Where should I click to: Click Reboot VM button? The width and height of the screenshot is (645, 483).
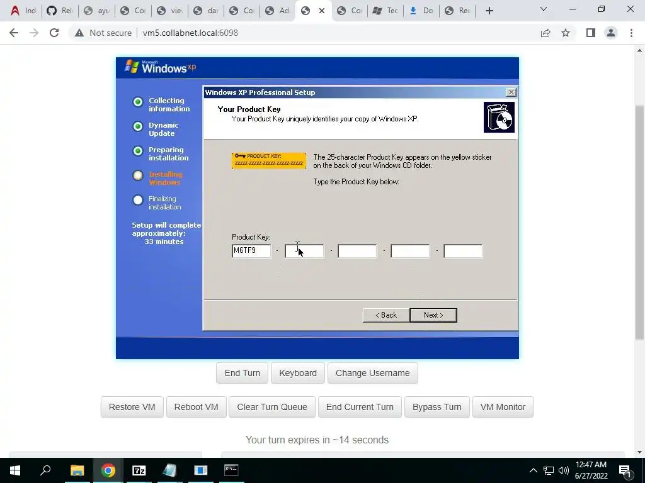(x=197, y=407)
